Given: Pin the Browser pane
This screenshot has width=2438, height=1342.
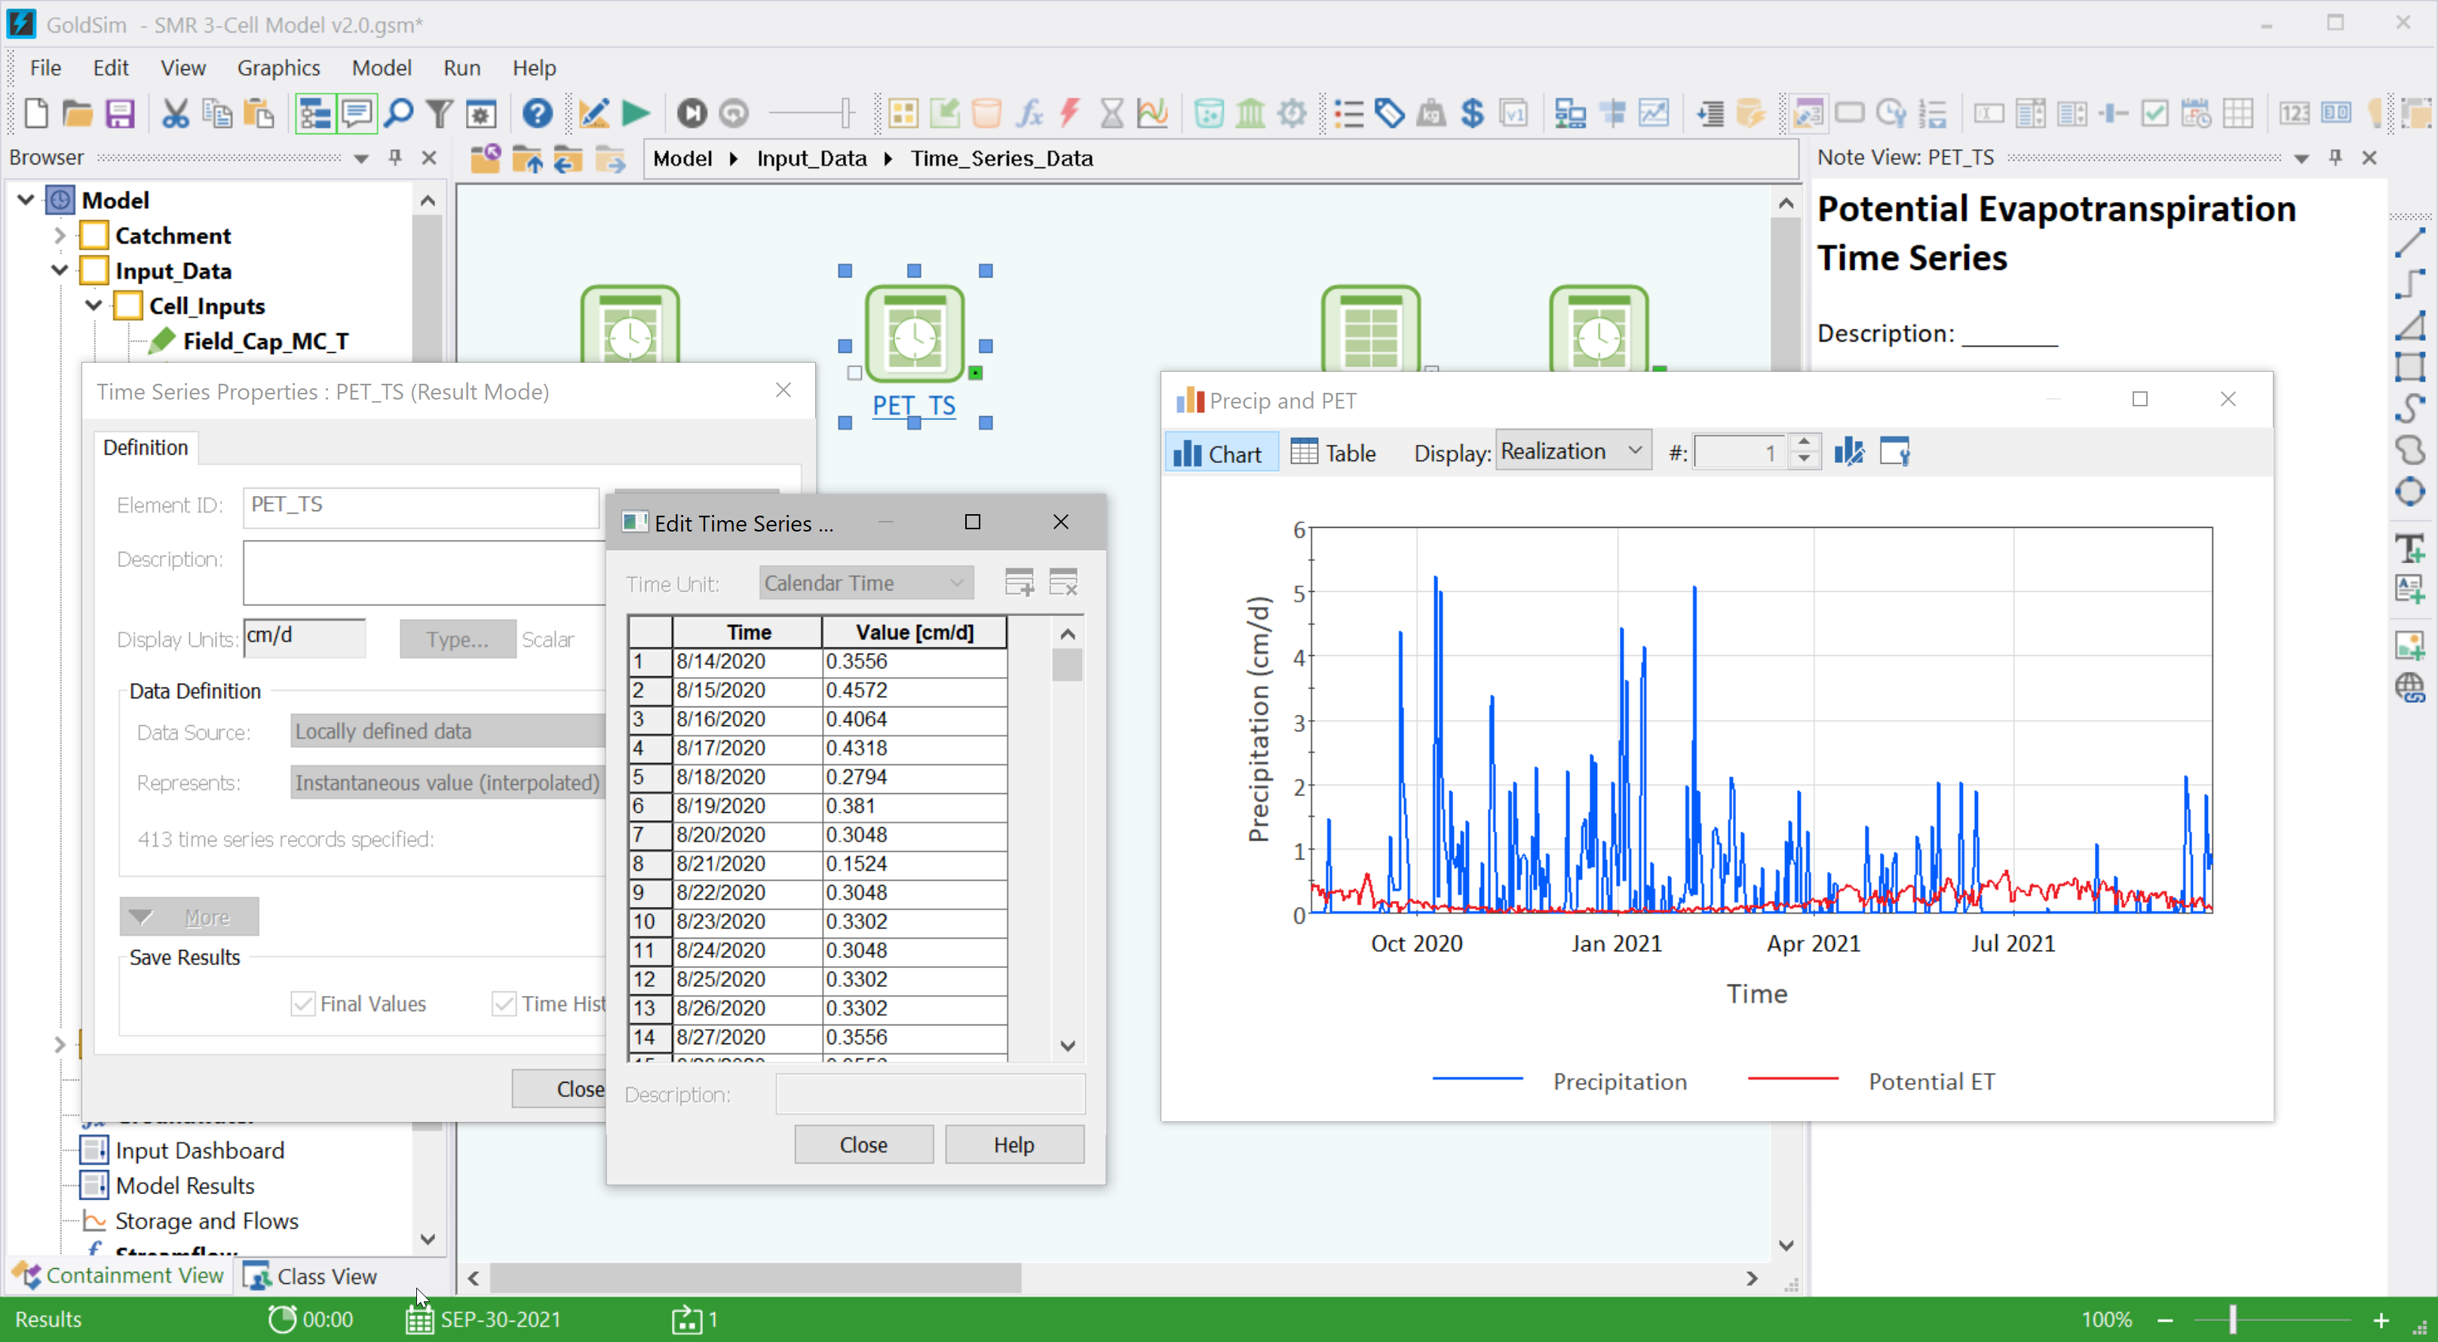Looking at the screenshot, I should click(x=396, y=158).
